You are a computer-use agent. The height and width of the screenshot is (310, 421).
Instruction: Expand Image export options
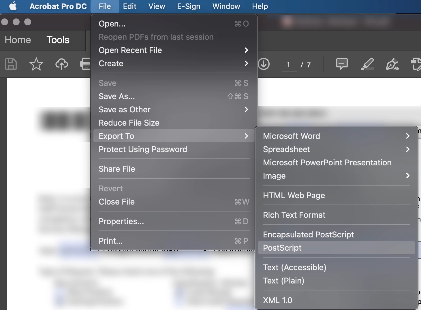click(336, 176)
